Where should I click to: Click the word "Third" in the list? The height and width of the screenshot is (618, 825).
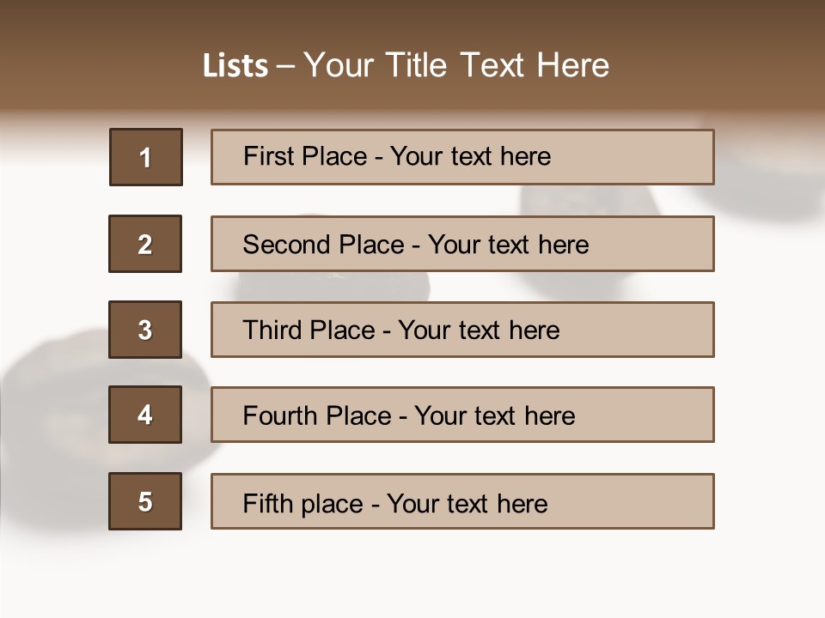pyautogui.click(x=273, y=330)
